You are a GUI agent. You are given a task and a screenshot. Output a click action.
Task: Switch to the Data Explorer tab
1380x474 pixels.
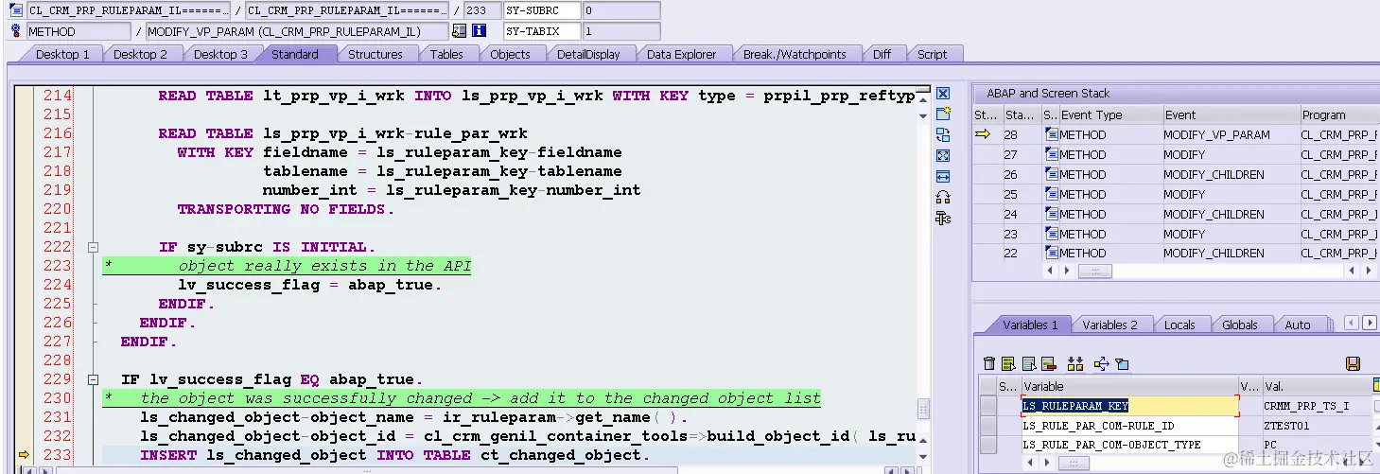pyautogui.click(x=681, y=54)
